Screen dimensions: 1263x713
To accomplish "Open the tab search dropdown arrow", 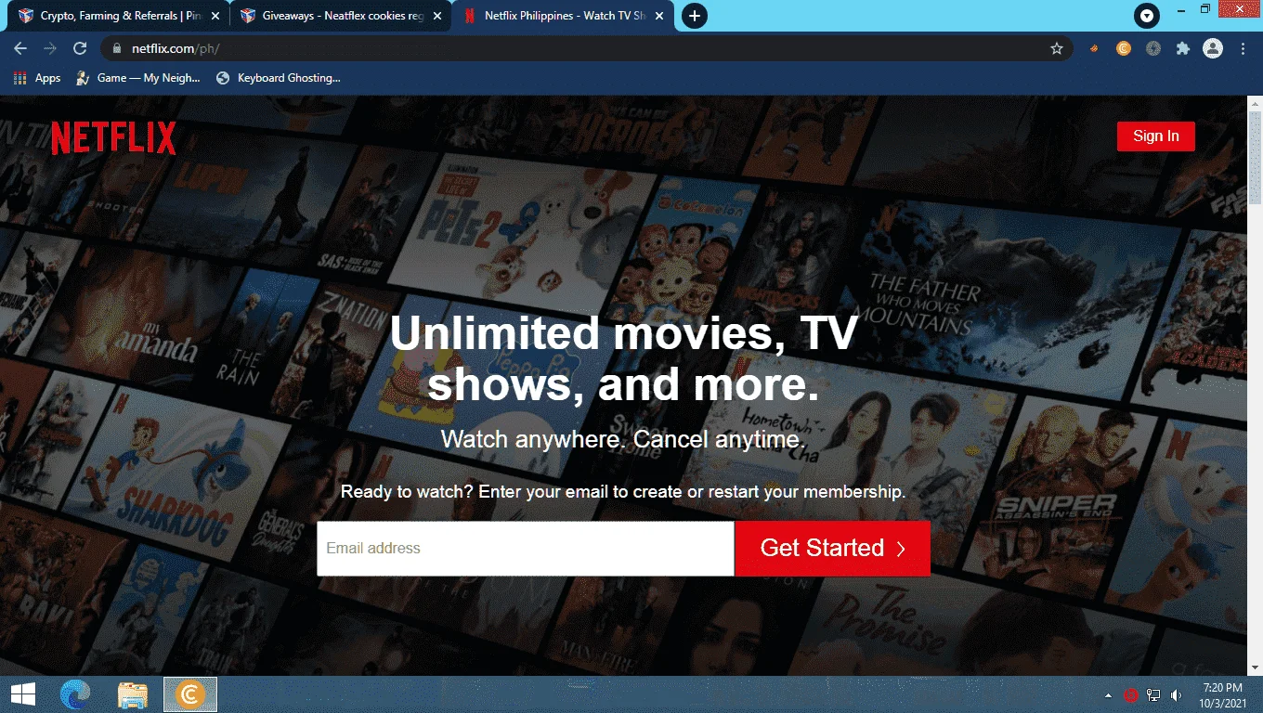I will click(1147, 16).
